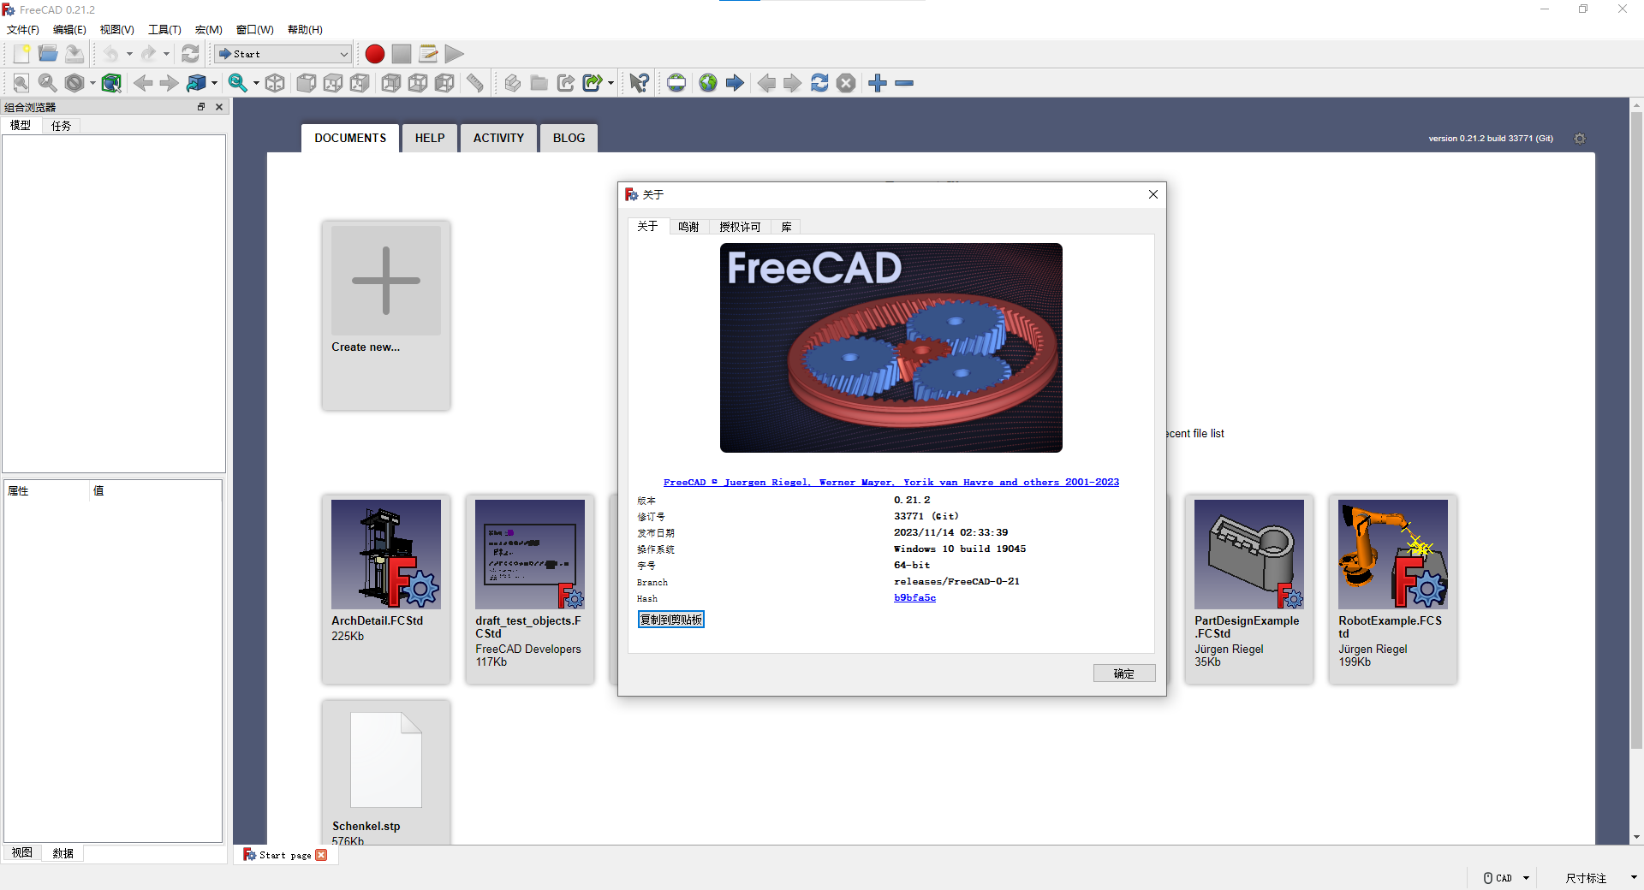Click the Zoom In plus icon
This screenshot has height=890, width=1644.
(x=878, y=83)
